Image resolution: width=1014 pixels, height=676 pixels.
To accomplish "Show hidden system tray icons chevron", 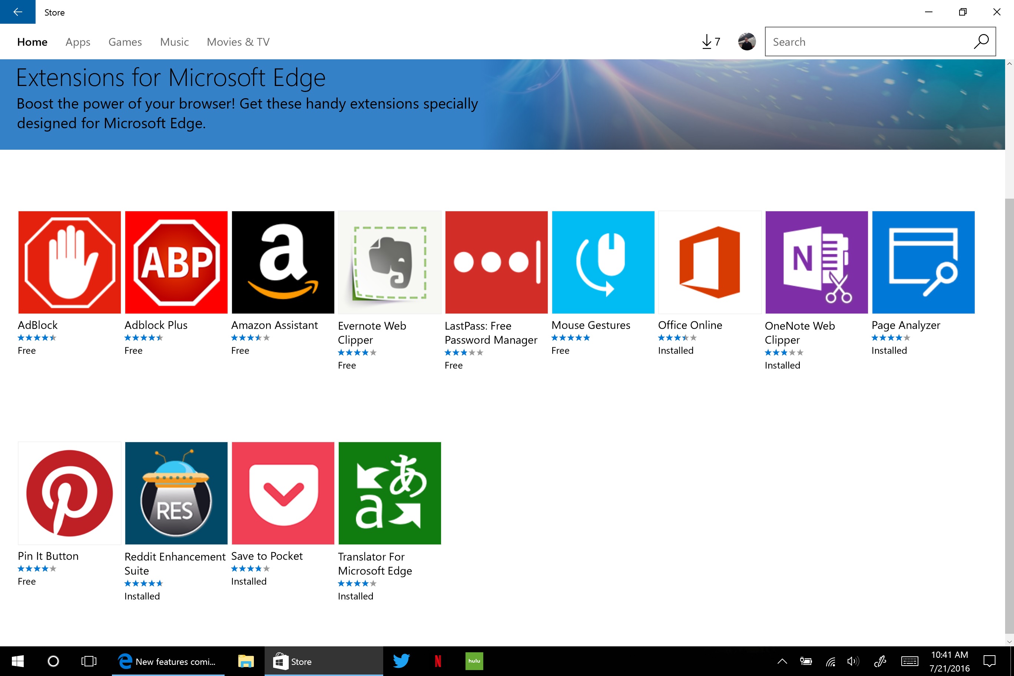I will coord(782,661).
